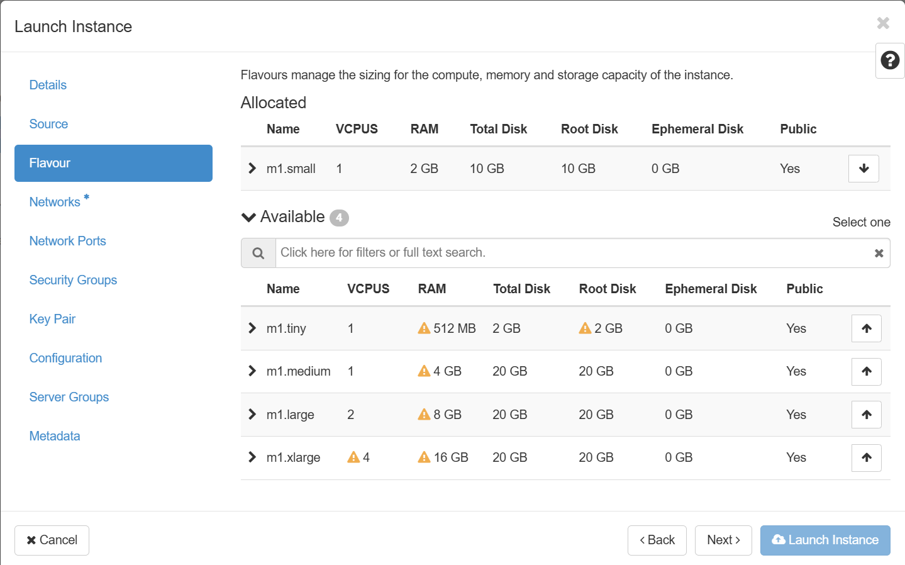Expand m1.medium row details
The image size is (905, 565).
pyautogui.click(x=252, y=371)
